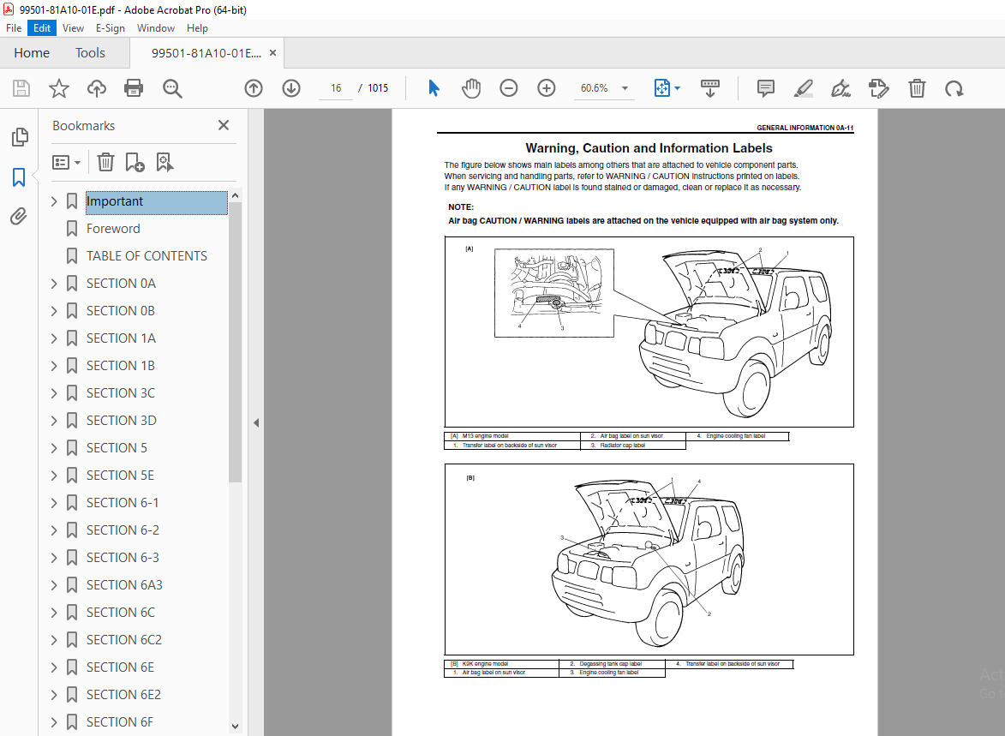Viewport: 1005px width, 736px height.
Task: Rotate the page clockwise
Action: coord(954,88)
